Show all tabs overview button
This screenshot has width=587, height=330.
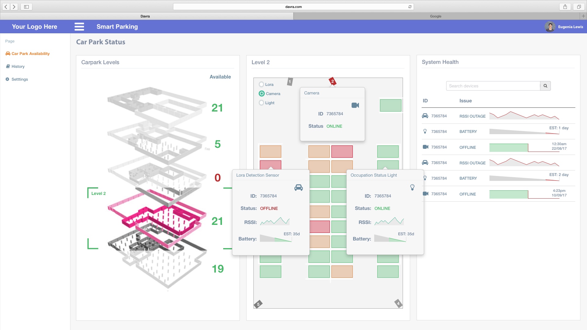click(x=579, y=7)
